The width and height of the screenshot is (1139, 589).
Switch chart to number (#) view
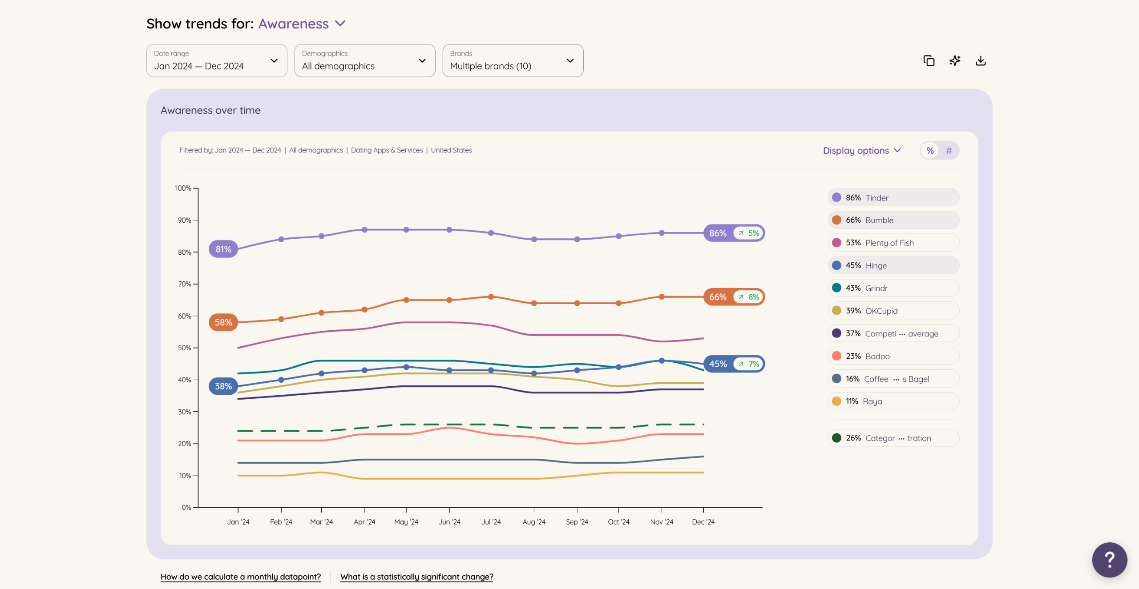[949, 151]
